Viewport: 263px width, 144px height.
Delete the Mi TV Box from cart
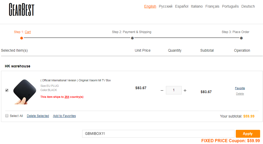pyautogui.click(x=240, y=94)
